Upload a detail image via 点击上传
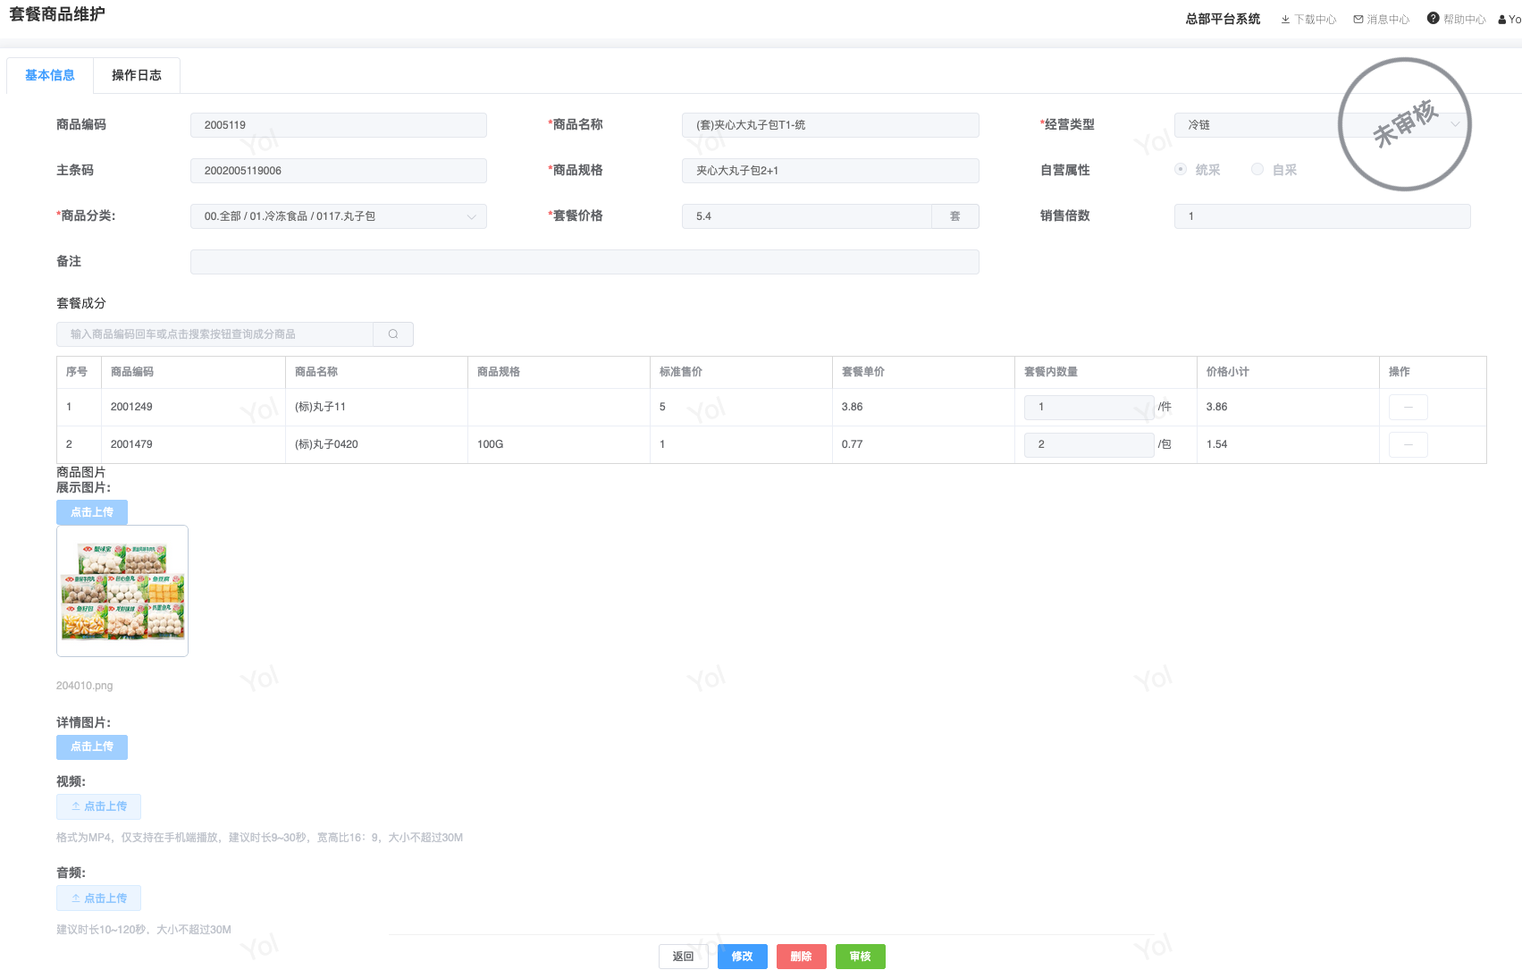1522x970 pixels. (x=92, y=747)
